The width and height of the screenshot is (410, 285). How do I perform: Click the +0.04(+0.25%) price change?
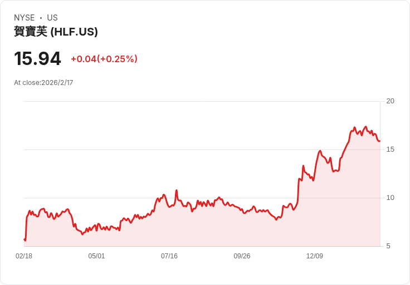click(x=104, y=59)
